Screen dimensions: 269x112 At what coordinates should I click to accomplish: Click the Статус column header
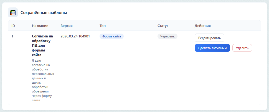pyautogui.click(x=163, y=26)
